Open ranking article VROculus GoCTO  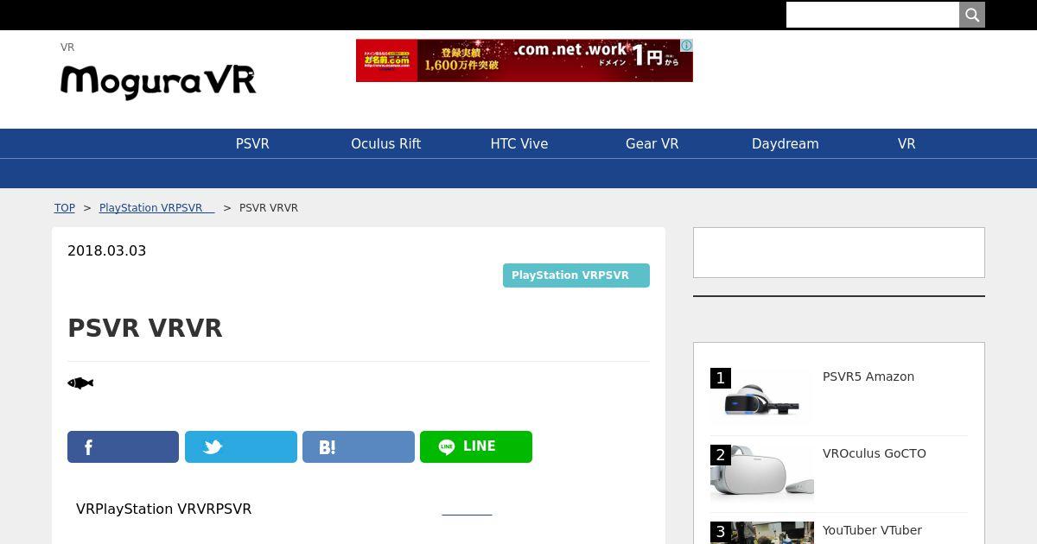(x=875, y=453)
